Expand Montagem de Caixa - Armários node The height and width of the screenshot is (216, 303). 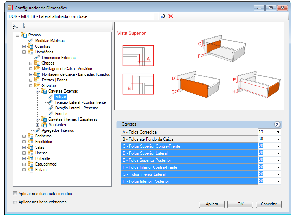(31, 69)
